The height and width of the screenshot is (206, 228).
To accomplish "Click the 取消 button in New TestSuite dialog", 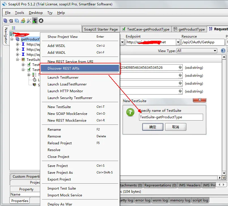I will [176, 127].
